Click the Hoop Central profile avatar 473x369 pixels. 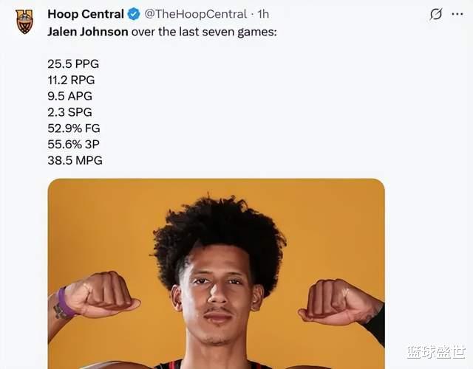click(24, 21)
